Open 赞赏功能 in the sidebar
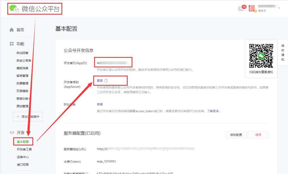The image size is (288, 174). tap(23, 99)
